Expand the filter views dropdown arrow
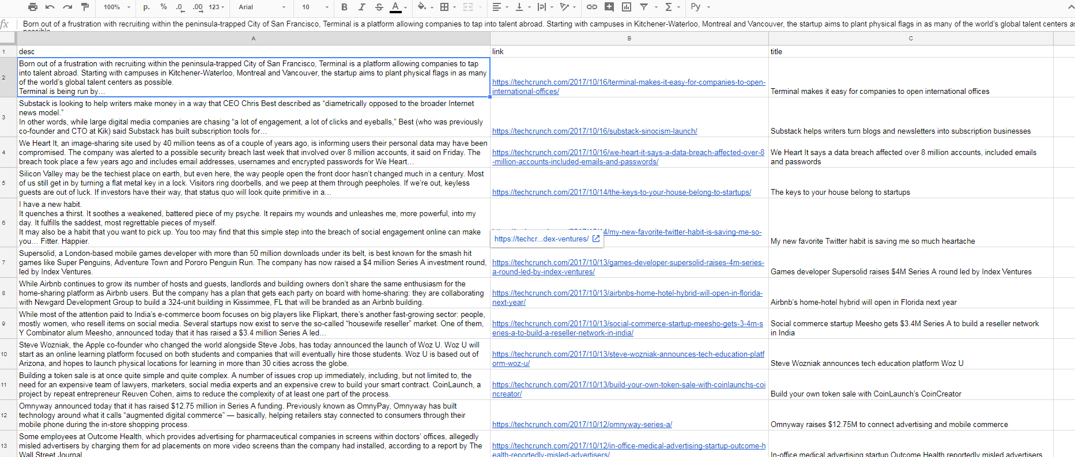 click(x=656, y=7)
